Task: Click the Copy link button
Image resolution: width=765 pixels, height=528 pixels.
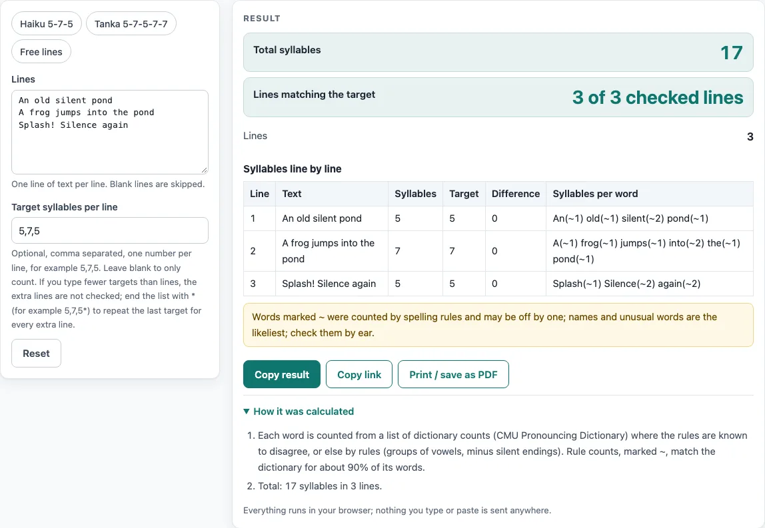Action: (x=359, y=374)
